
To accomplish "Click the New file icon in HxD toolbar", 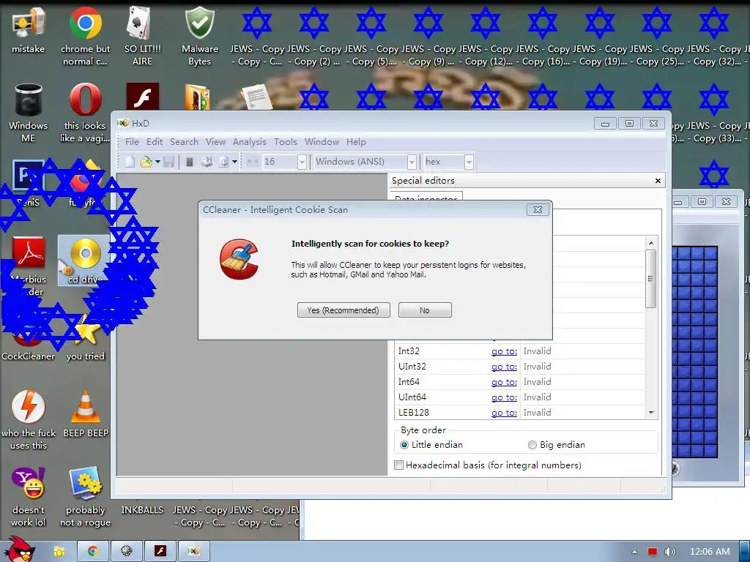I will [x=130, y=162].
